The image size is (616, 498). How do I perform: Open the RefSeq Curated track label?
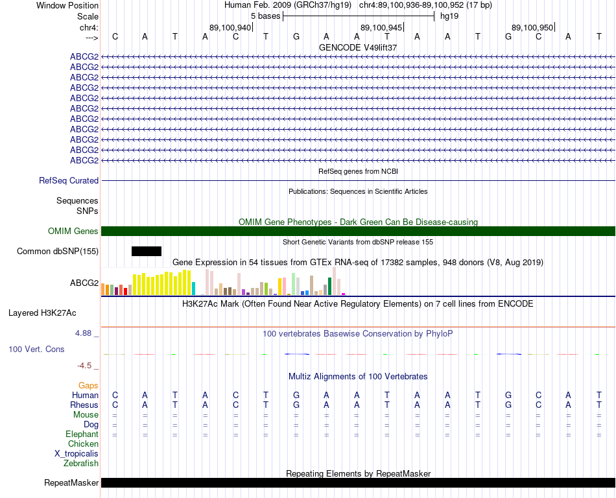tap(69, 181)
